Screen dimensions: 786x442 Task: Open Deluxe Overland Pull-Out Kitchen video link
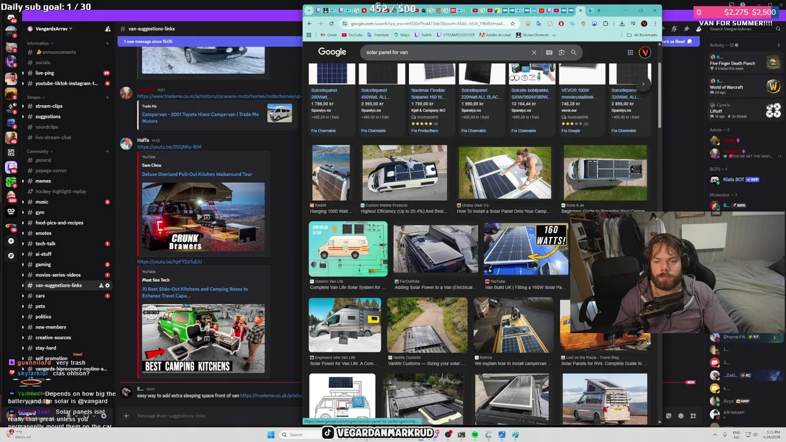[197, 174]
